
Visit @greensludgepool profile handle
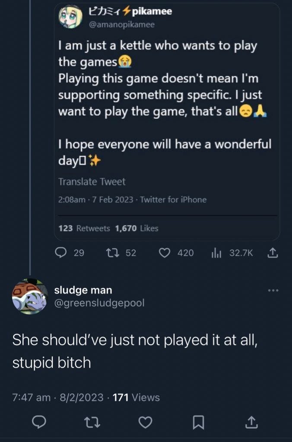click(99, 303)
